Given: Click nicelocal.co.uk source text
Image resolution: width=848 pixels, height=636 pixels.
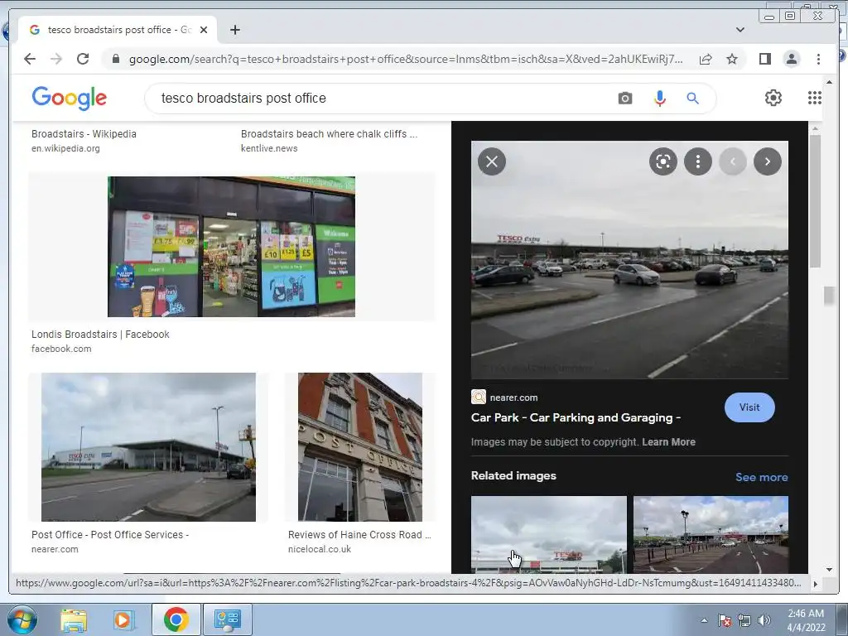Looking at the screenshot, I should pos(319,549).
